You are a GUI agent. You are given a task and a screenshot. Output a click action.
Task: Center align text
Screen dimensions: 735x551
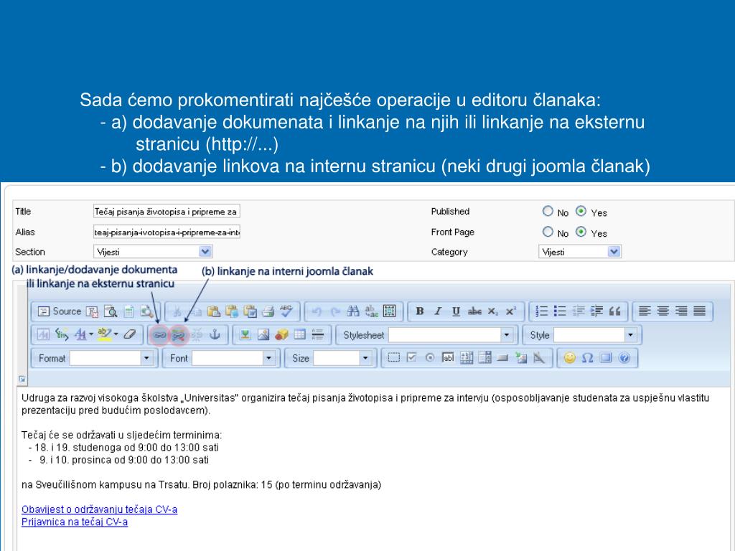[x=663, y=311]
